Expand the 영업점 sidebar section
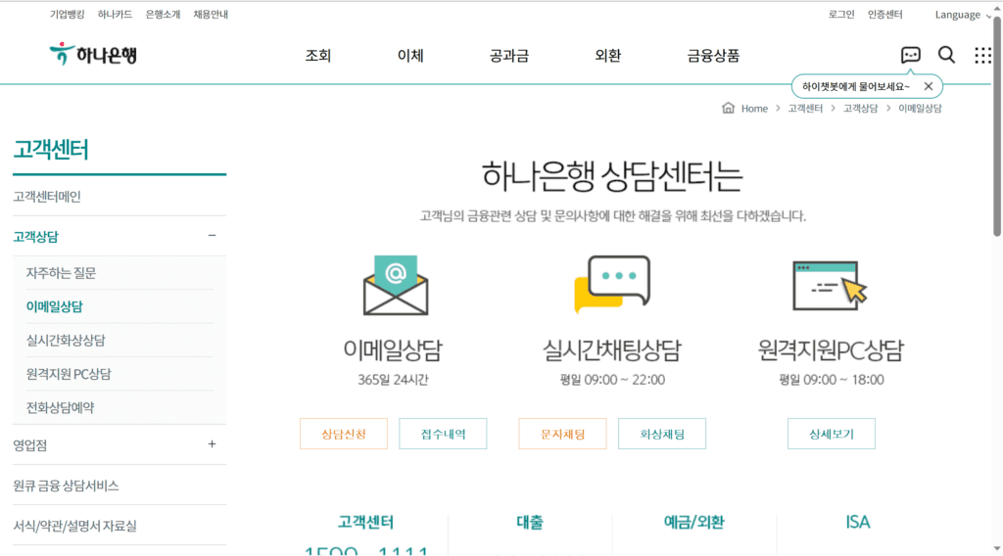 [x=212, y=444]
